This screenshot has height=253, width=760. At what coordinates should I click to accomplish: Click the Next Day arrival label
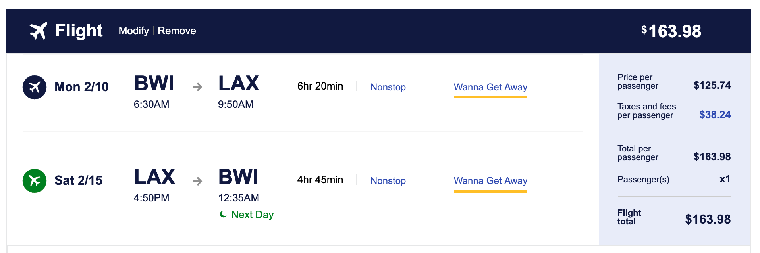[252, 215]
